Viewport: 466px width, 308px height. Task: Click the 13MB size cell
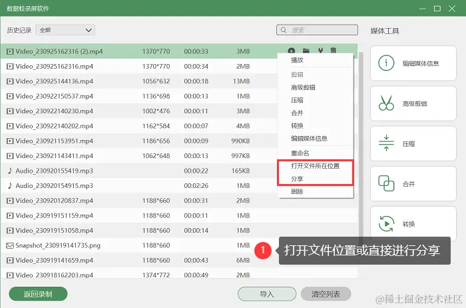(241, 81)
